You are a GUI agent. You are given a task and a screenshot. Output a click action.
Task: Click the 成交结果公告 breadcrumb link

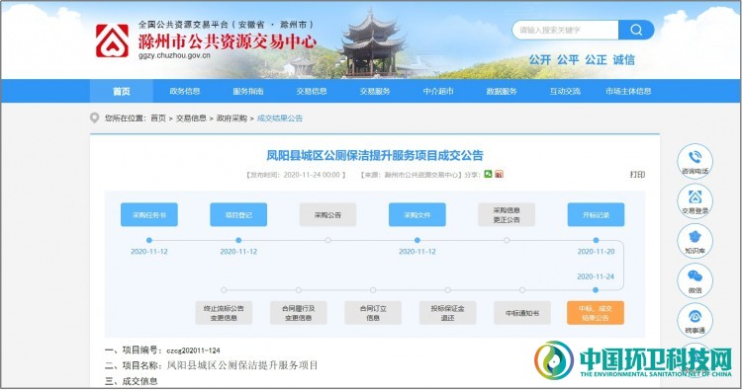280,118
